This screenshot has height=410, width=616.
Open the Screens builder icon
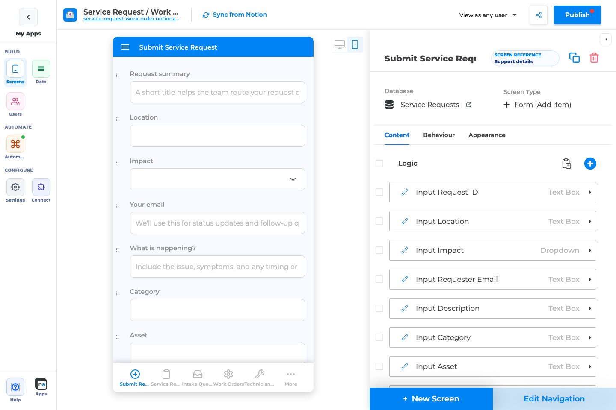(x=15, y=69)
